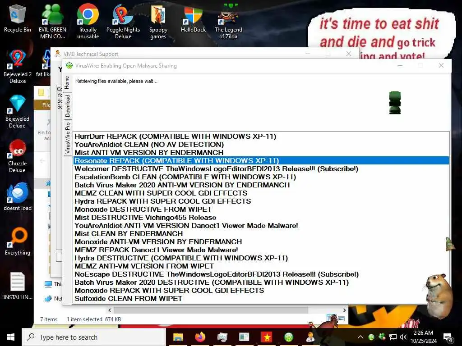Click scroll-left arrow in File Explorer
462x346 pixels.
click(x=110, y=310)
